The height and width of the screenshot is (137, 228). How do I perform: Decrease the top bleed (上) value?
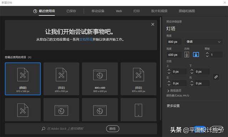pyautogui.click(x=169, y=73)
